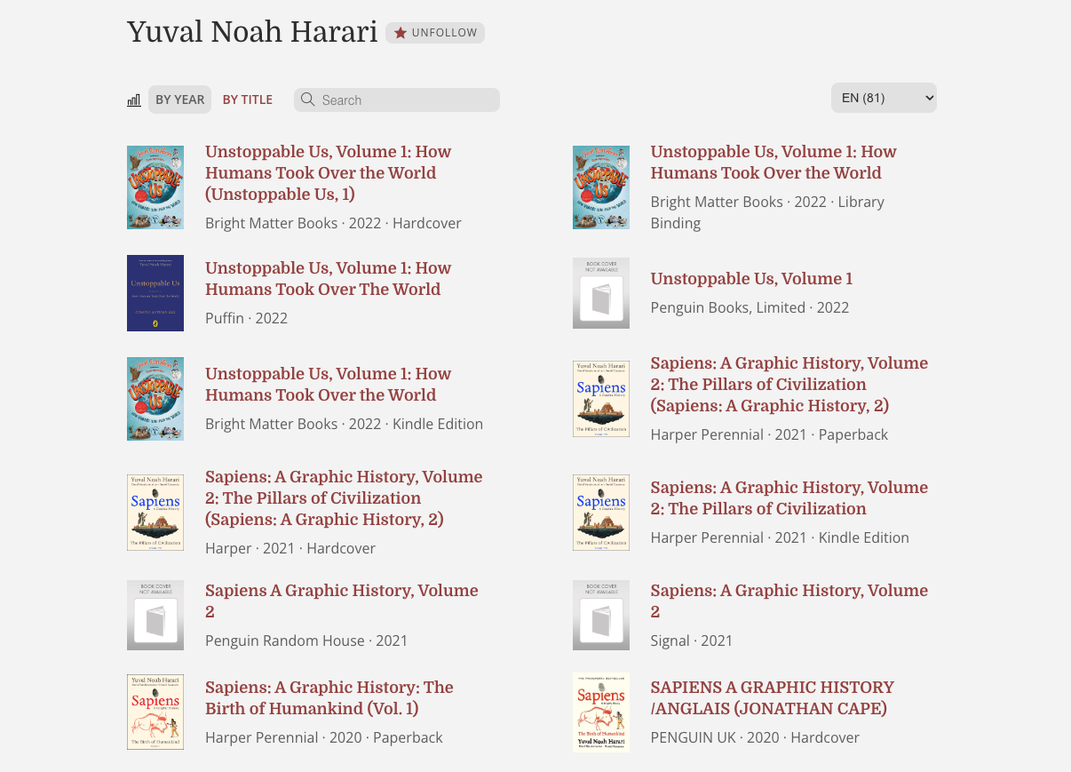The height and width of the screenshot is (772, 1071).
Task: Click the bar chart statistics icon
Action: 133,99
